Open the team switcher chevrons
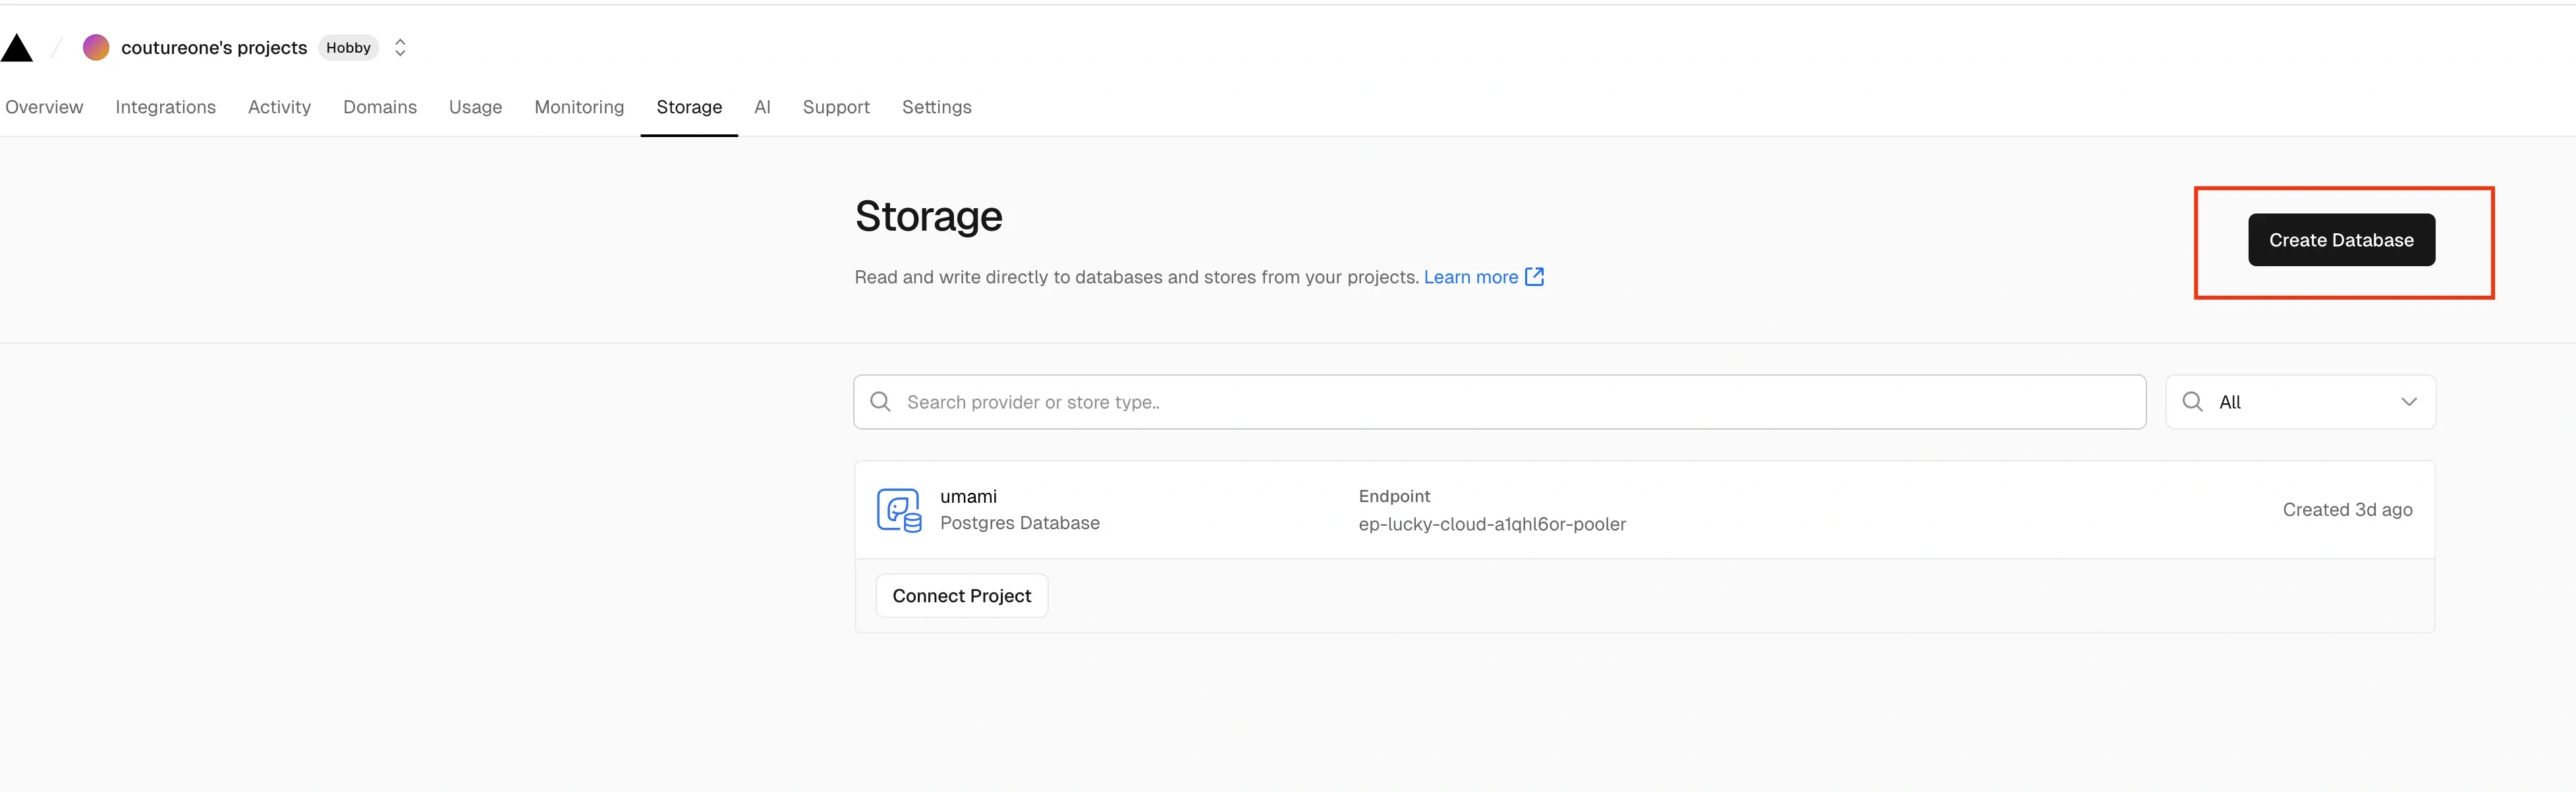 point(400,47)
